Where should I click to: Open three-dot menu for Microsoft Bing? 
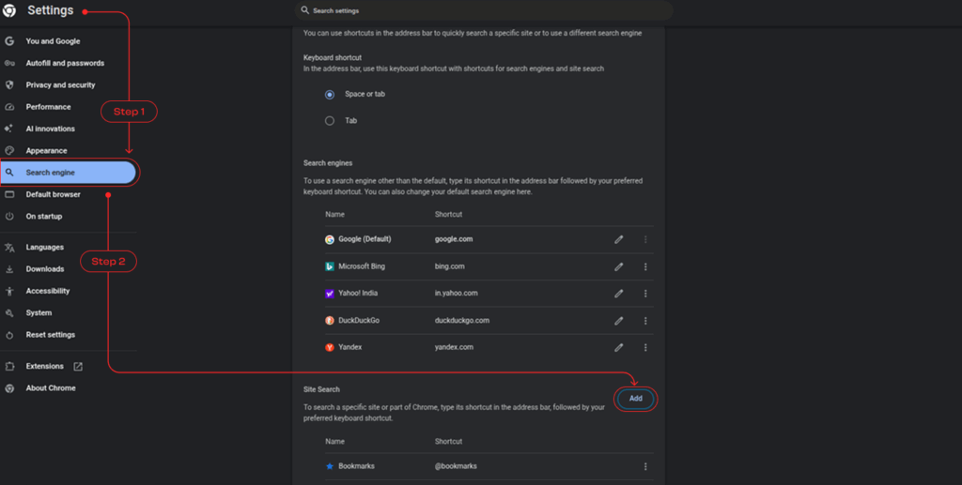(x=645, y=266)
